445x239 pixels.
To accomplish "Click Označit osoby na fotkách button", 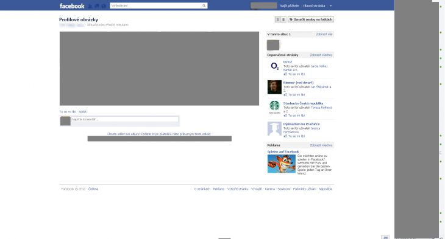I will [x=311, y=19].
